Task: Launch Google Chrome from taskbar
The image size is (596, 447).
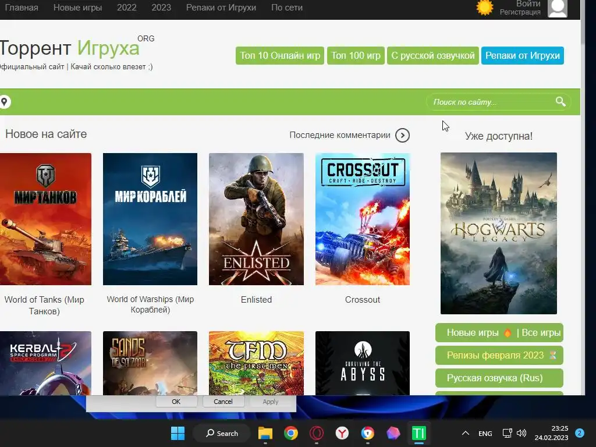Action: (x=291, y=433)
